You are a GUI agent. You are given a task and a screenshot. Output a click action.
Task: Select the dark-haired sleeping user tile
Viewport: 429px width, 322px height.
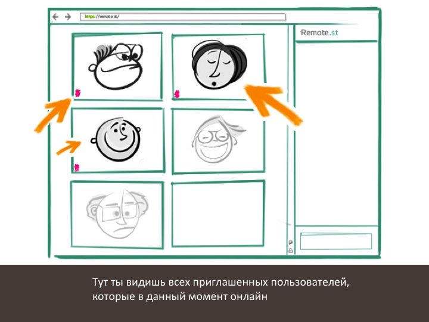[217, 66]
